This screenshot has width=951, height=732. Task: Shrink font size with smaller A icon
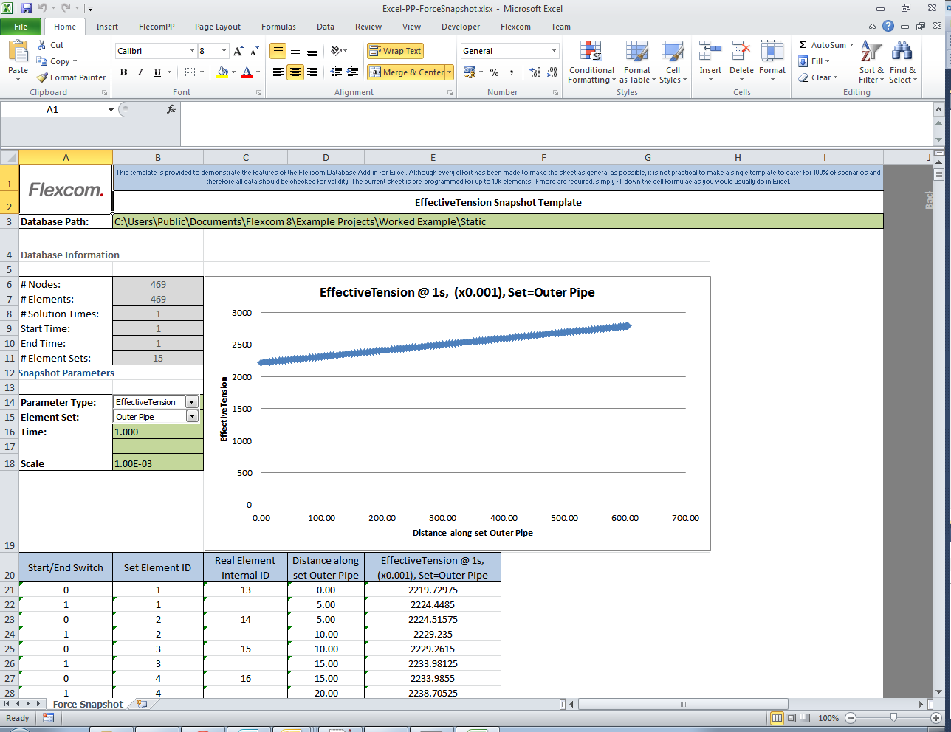click(254, 51)
